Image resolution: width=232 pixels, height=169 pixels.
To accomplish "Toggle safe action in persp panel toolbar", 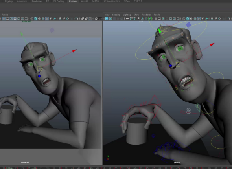I will [x=174, y=18].
